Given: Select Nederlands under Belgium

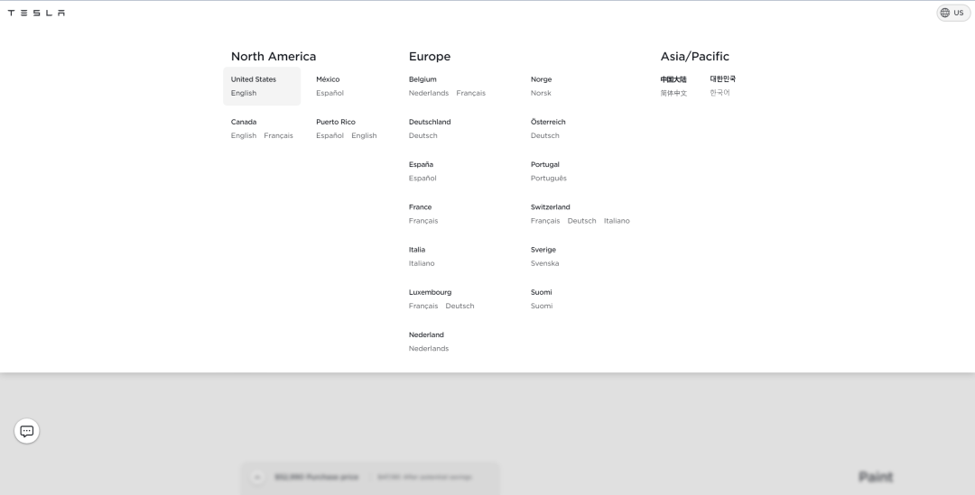Looking at the screenshot, I should pyautogui.click(x=429, y=93).
